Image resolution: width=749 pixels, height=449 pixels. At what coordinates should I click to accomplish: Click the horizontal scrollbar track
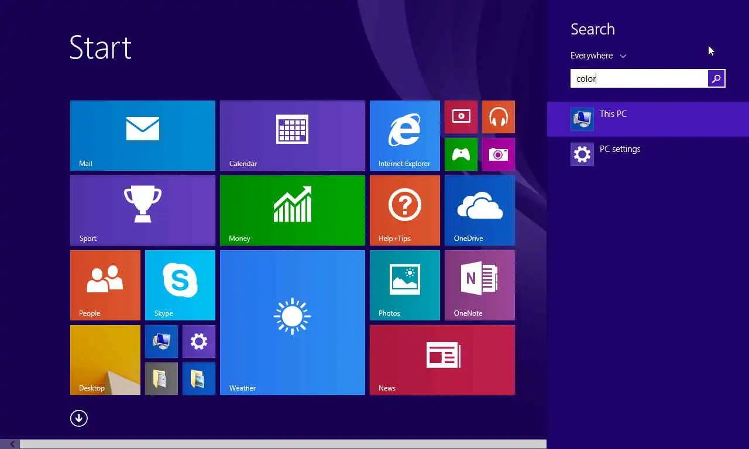pos(283,444)
